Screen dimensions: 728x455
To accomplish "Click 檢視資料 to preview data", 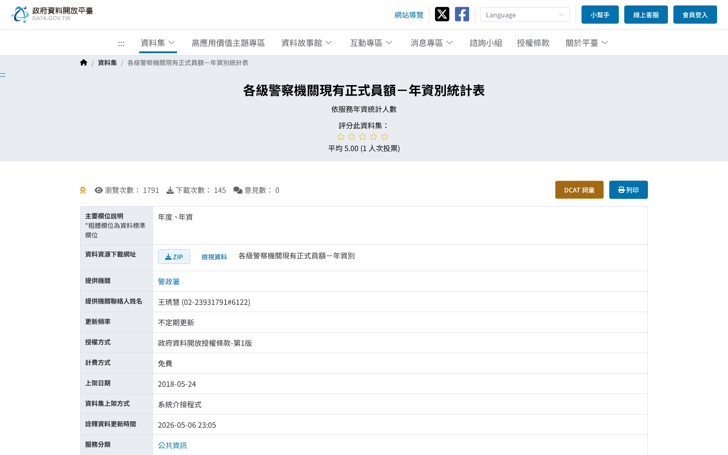I will coord(214,257).
